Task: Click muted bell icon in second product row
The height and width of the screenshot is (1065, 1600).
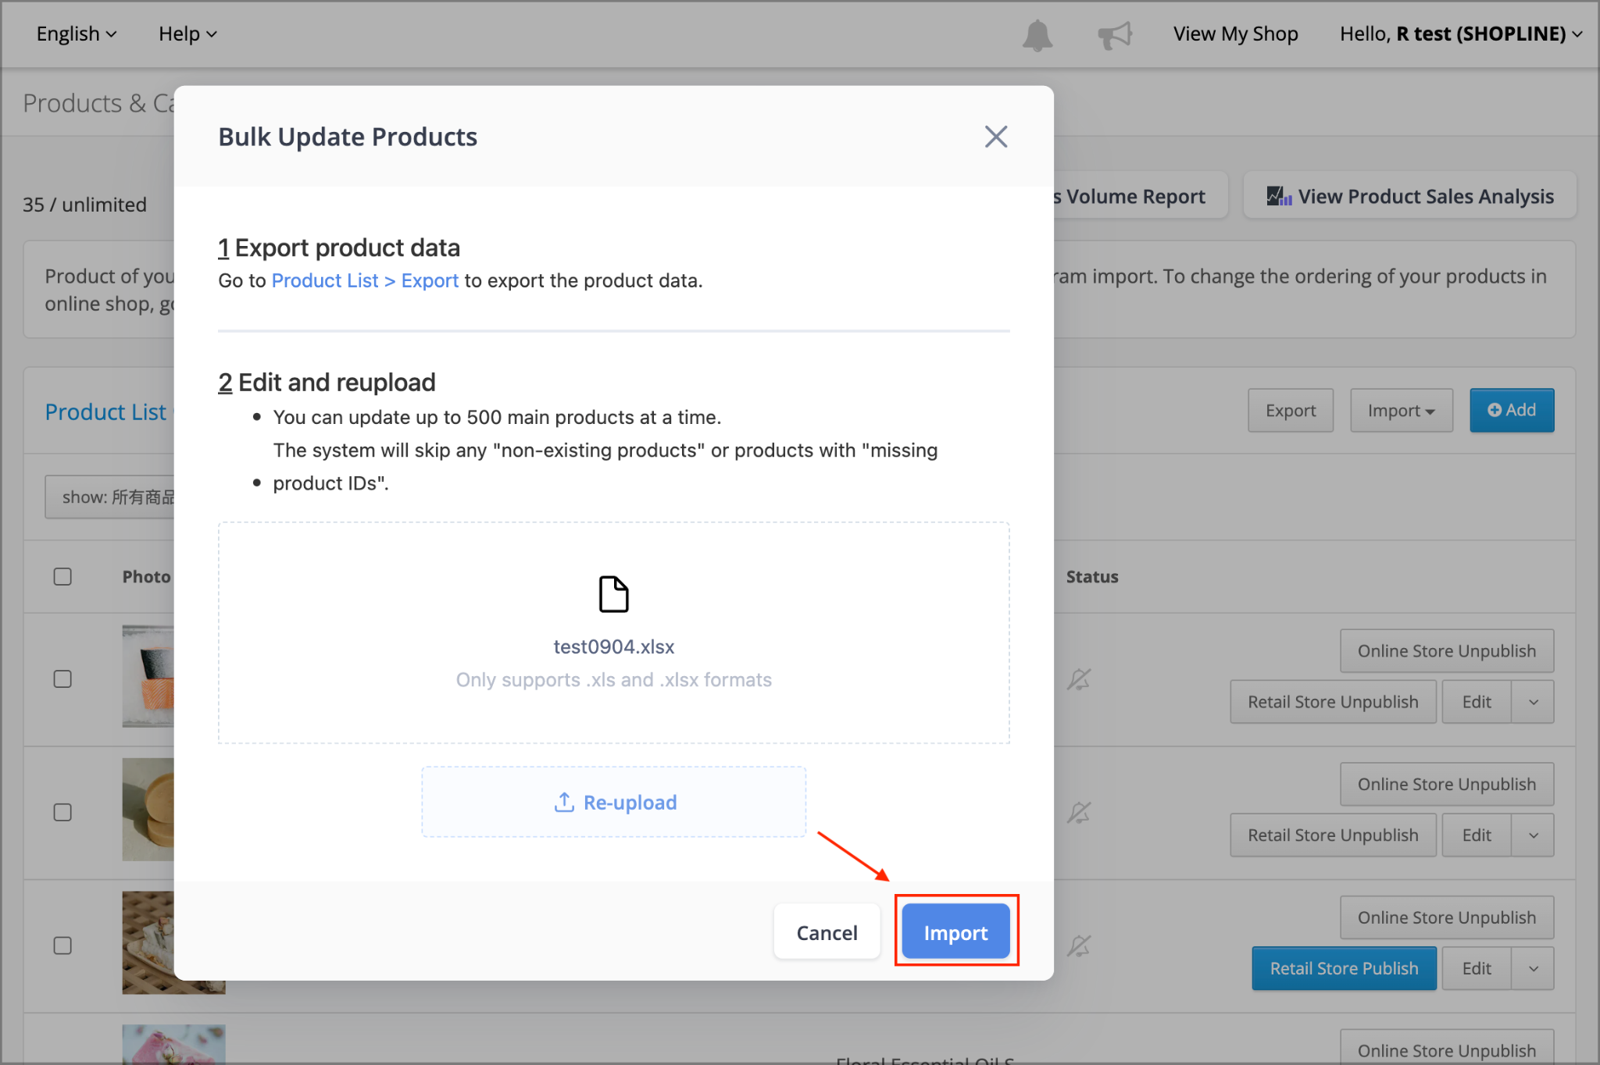Action: coord(1079,813)
